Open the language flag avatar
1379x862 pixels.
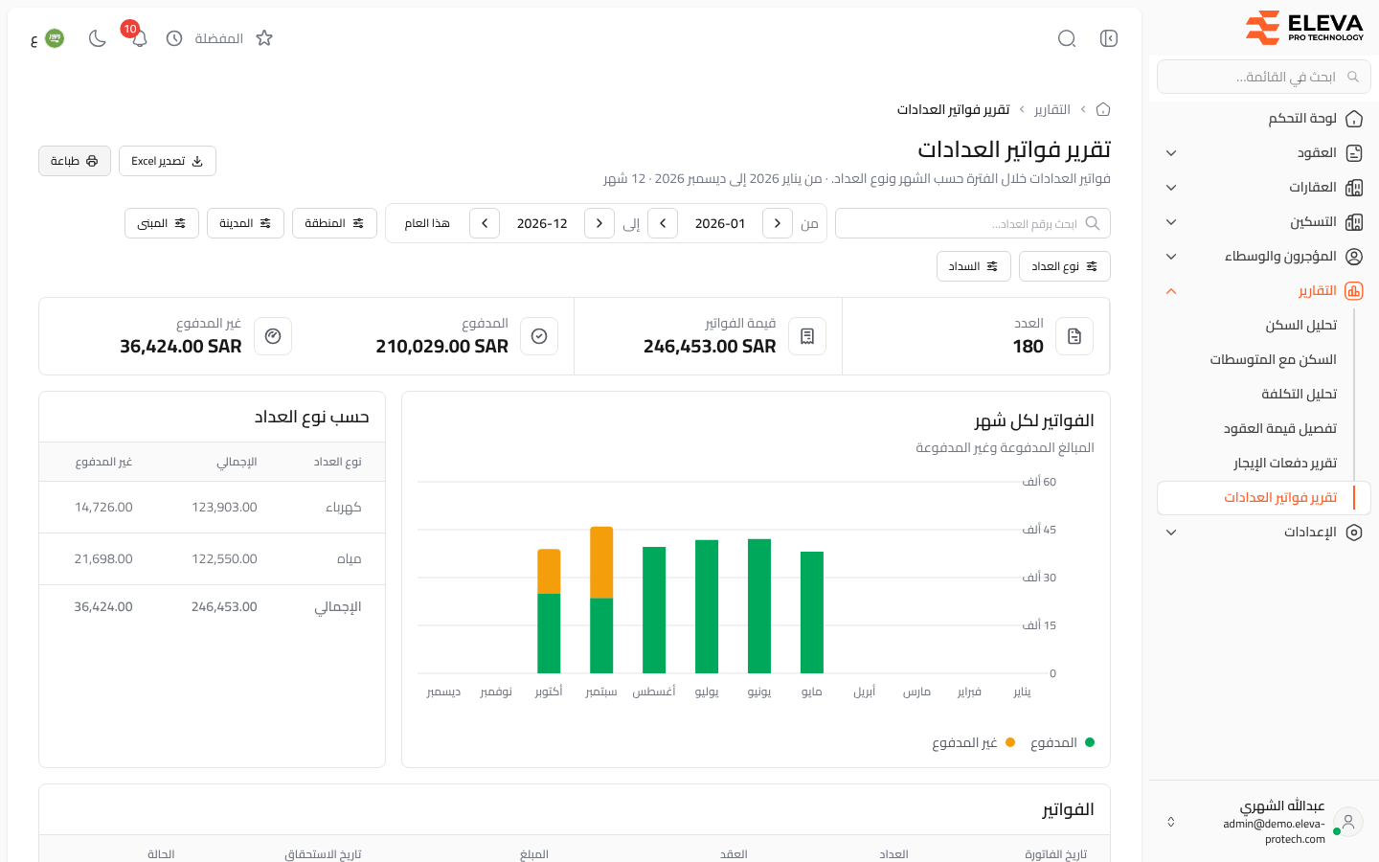[x=55, y=38]
